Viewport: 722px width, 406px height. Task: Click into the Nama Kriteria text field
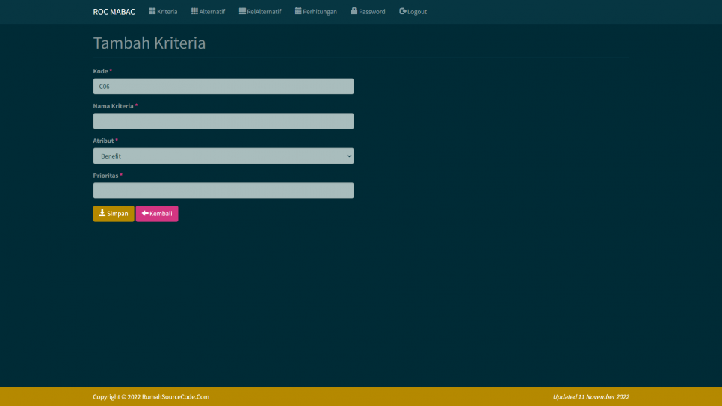(223, 121)
